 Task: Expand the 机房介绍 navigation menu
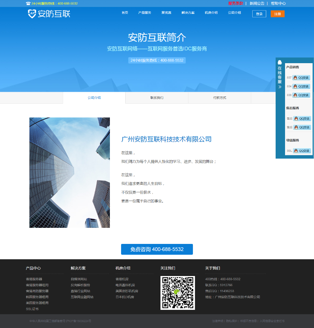(211, 13)
